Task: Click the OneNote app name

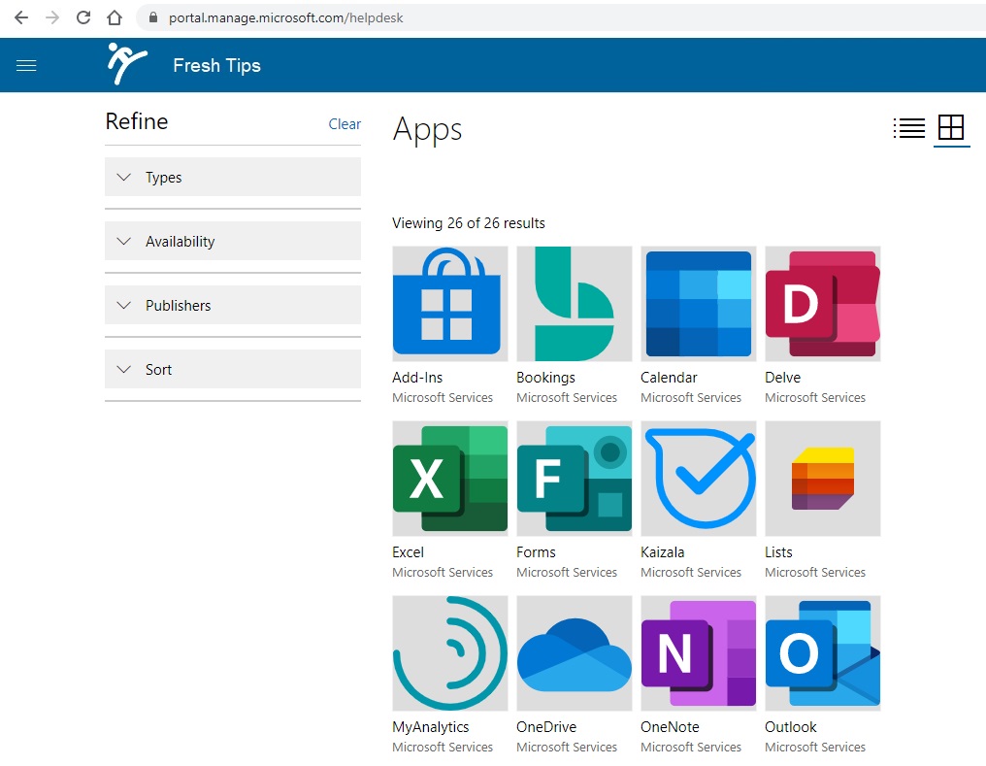Action: point(670,727)
